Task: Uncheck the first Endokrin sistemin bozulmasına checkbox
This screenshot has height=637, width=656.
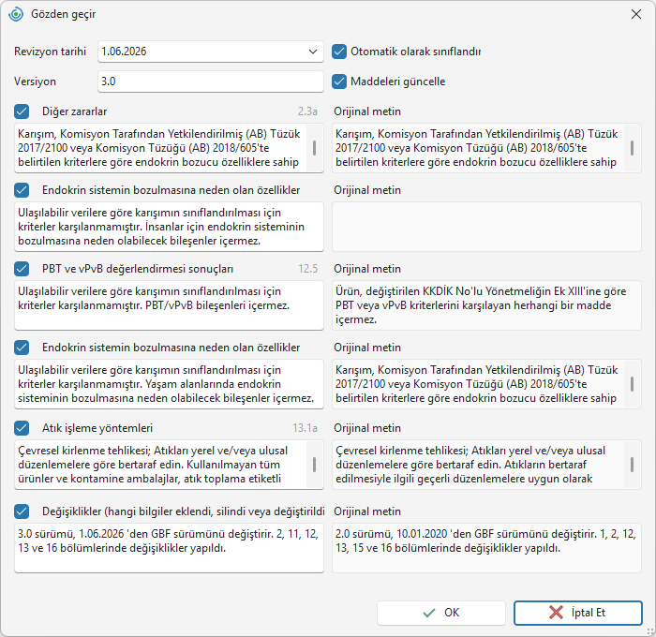Action: pos(22,190)
